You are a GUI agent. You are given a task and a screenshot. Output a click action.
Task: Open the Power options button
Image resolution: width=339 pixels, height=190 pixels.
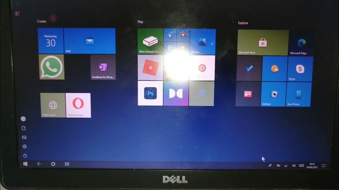click(25, 156)
